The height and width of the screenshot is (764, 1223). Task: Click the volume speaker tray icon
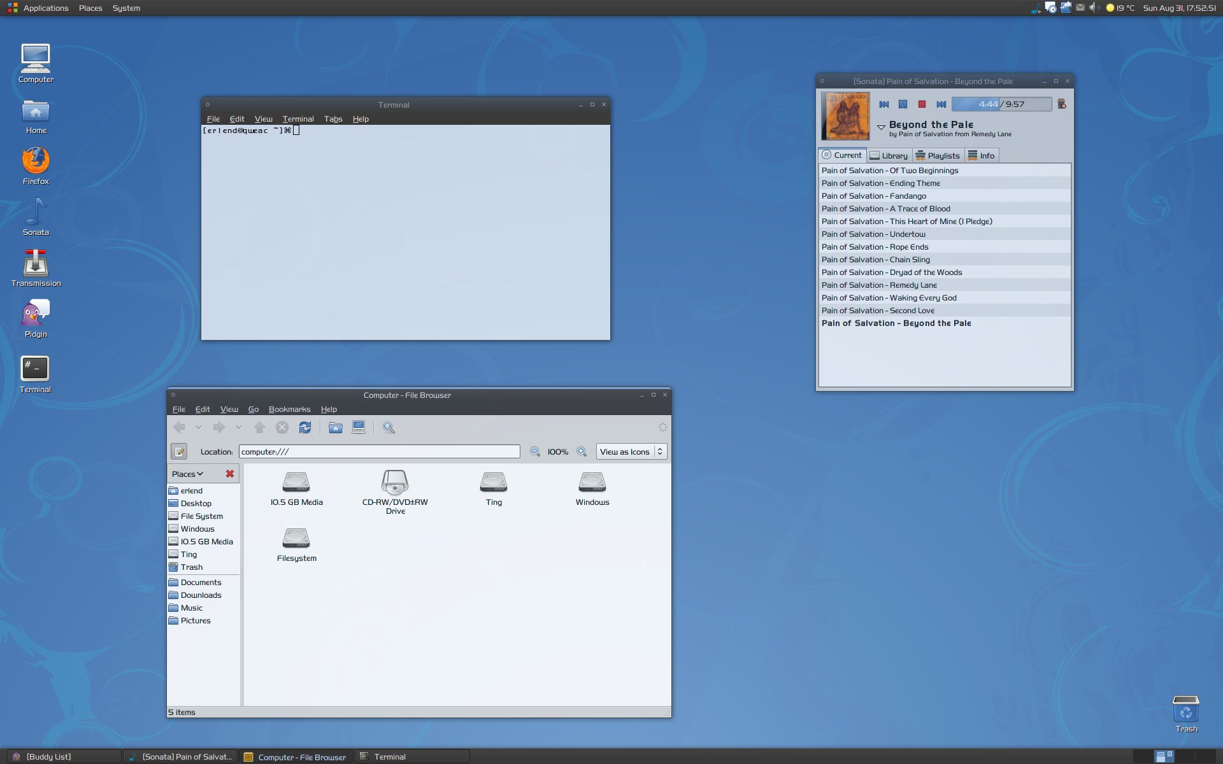1094,8
